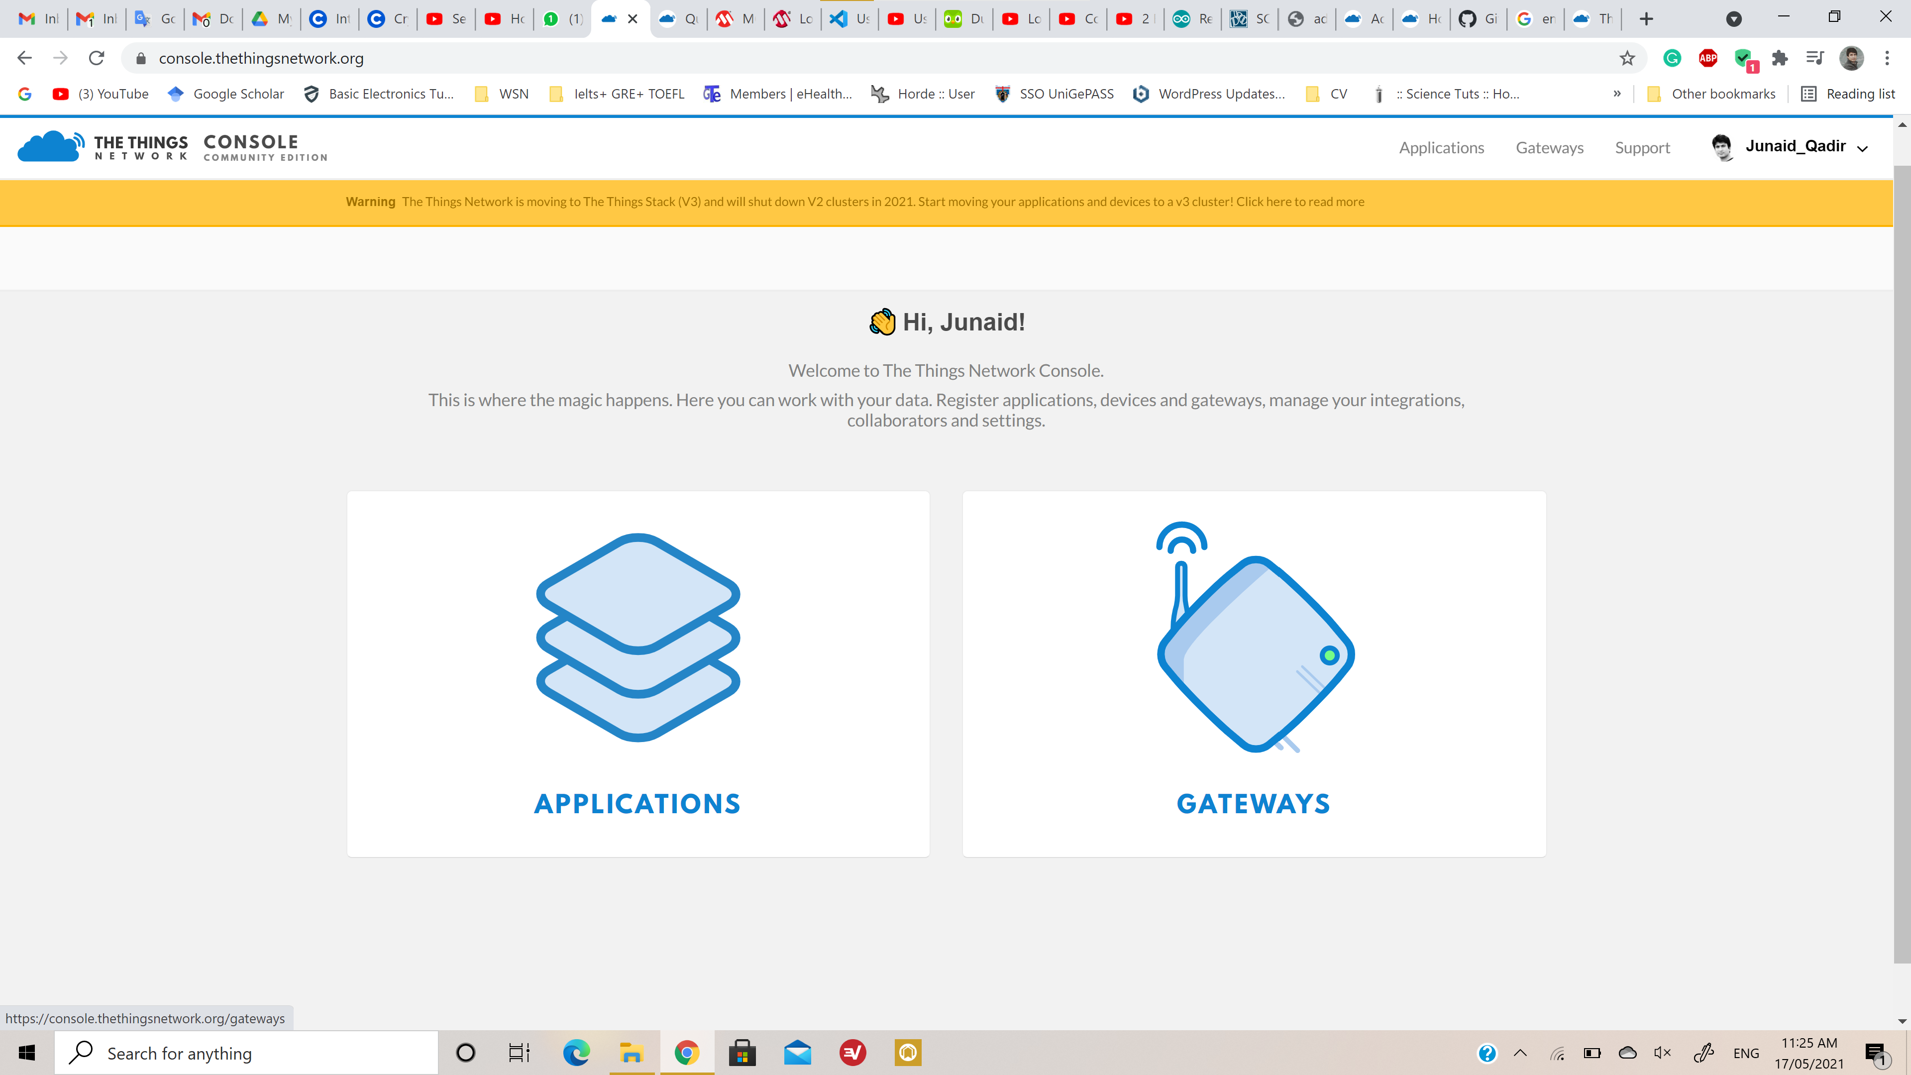Open the media controls toolbar icon

click(x=1814, y=58)
